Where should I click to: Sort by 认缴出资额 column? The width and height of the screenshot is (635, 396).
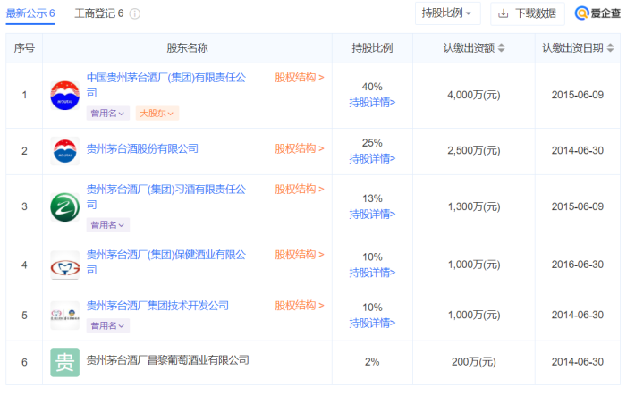click(502, 48)
